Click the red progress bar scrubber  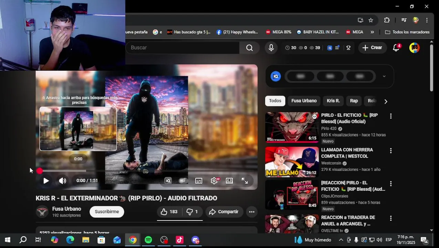point(40,171)
